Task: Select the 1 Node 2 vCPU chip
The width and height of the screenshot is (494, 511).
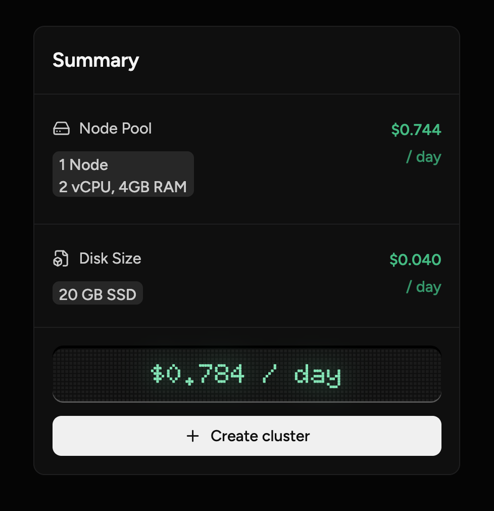Action: 123,174
